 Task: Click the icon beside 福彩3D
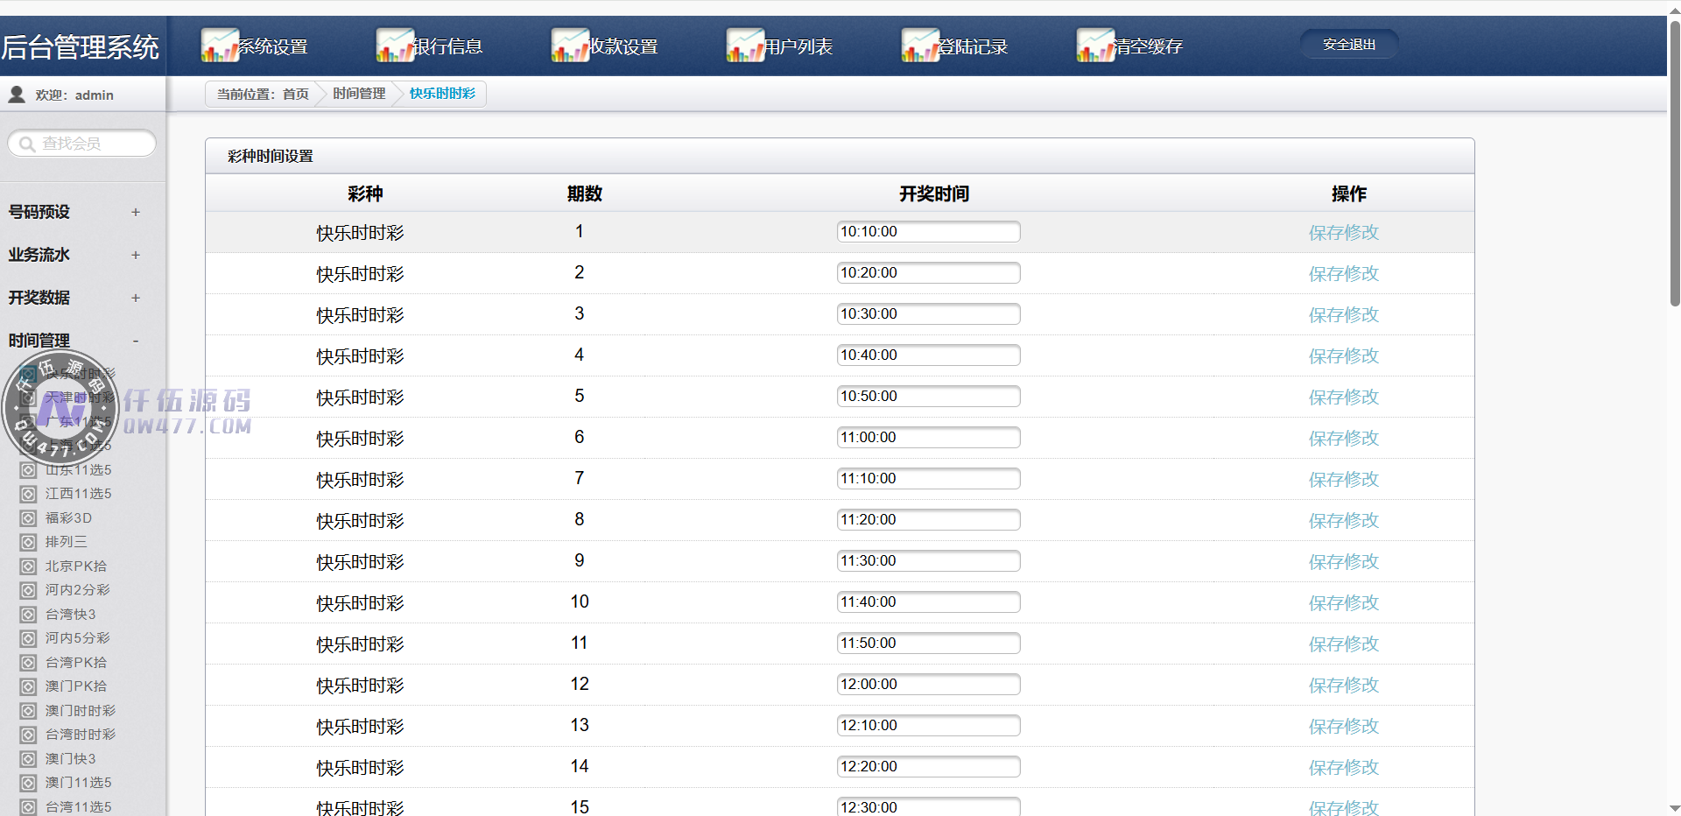coord(28,518)
